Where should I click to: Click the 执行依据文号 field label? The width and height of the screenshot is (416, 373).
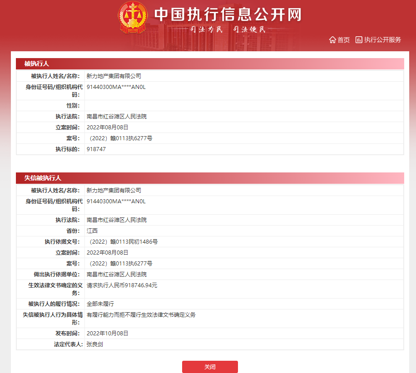(62, 241)
